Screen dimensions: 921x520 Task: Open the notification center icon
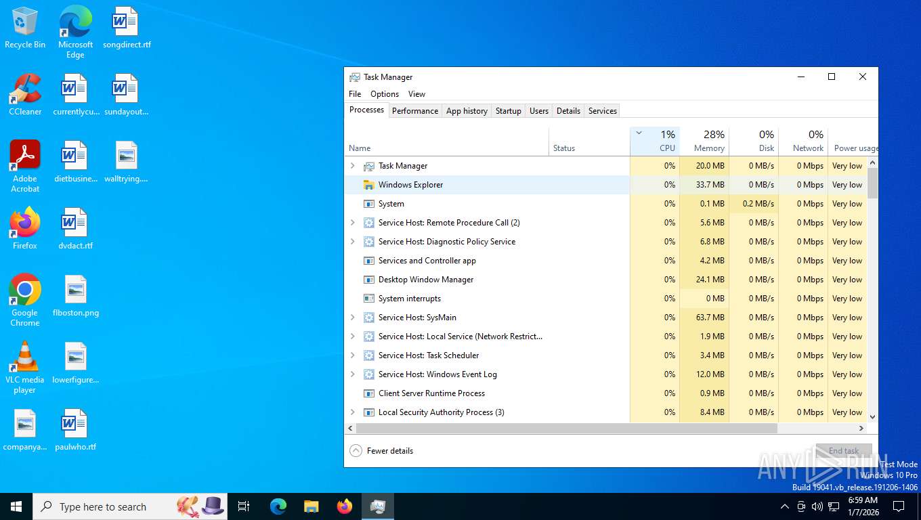click(x=899, y=506)
